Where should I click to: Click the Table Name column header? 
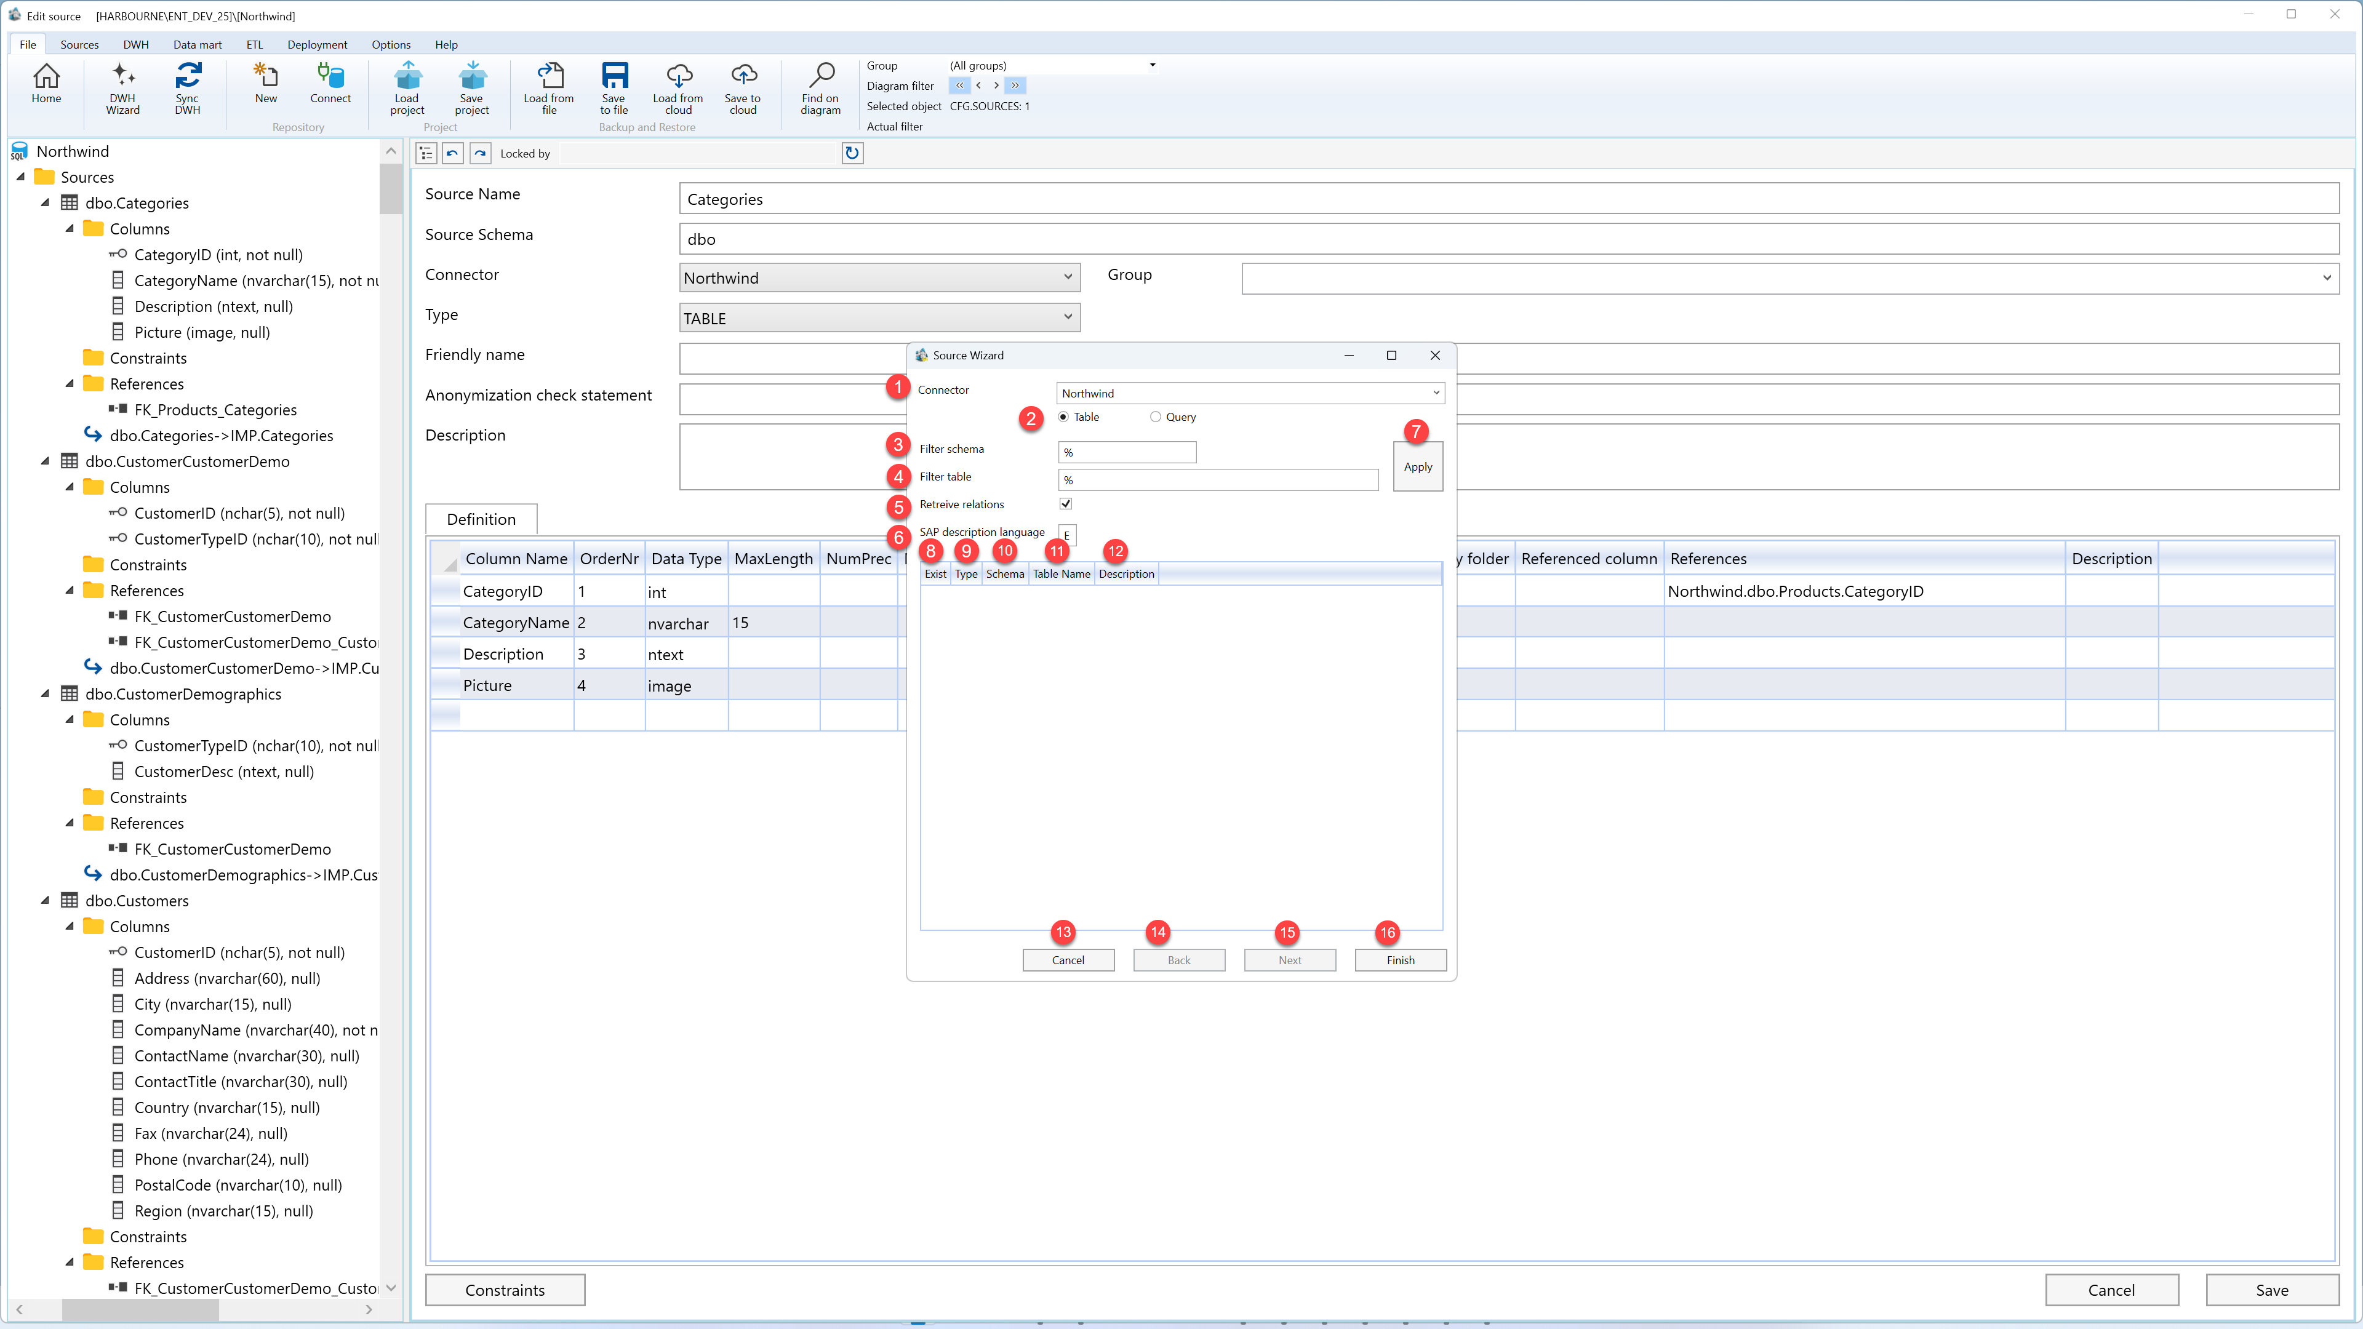(1062, 573)
